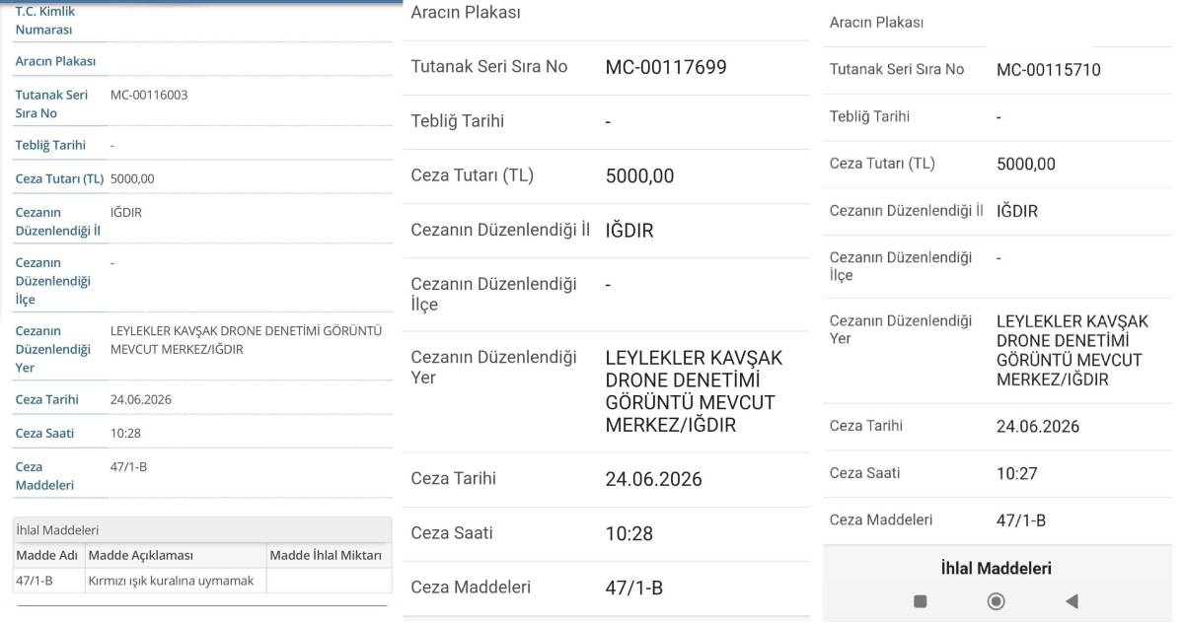Click Tebliğ Tarihi label in left panel
This screenshot has height=623, width=1184.
[50, 145]
